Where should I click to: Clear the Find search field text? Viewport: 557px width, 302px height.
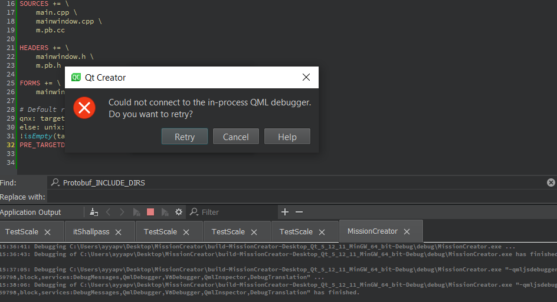[551, 182]
